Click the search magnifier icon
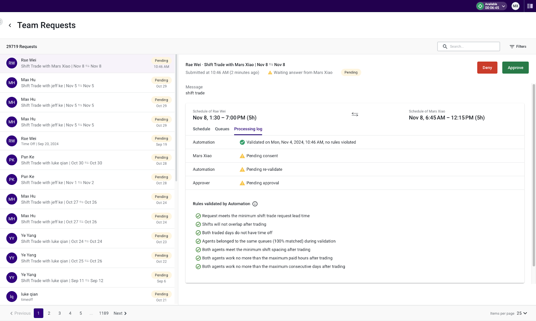The image size is (536, 321). 445,47
